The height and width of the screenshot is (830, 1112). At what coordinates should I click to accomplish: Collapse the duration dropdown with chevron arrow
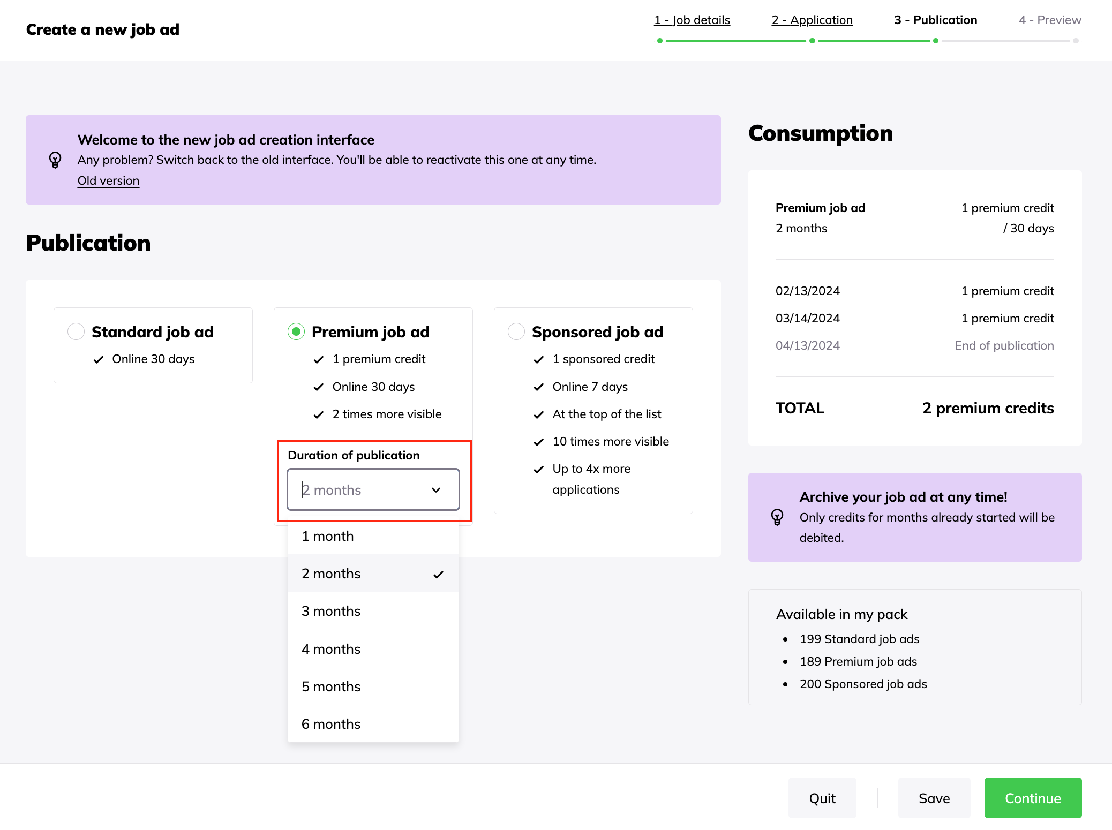pos(436,490)
